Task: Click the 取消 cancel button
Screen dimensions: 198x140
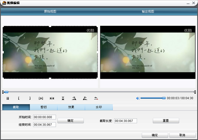Action: pos(183,135)
